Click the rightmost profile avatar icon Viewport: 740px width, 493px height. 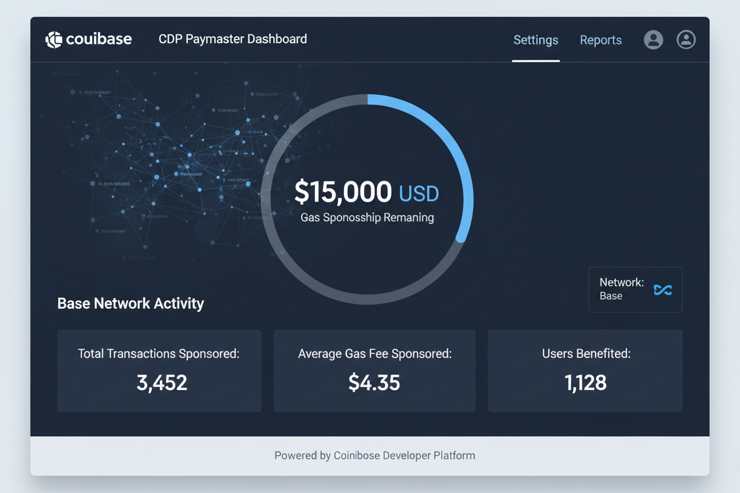tap(686, 40)
